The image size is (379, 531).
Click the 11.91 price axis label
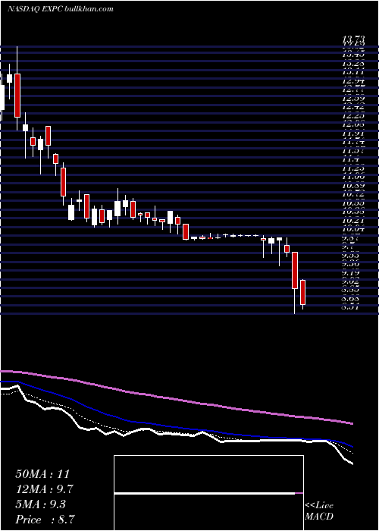pyautogui.click(x=354, y=134)
